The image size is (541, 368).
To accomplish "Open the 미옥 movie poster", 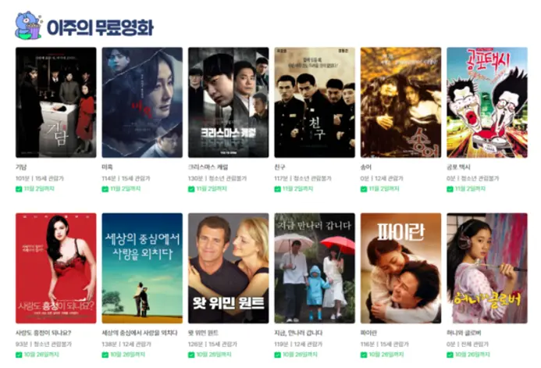I will (x=142, y=102).
